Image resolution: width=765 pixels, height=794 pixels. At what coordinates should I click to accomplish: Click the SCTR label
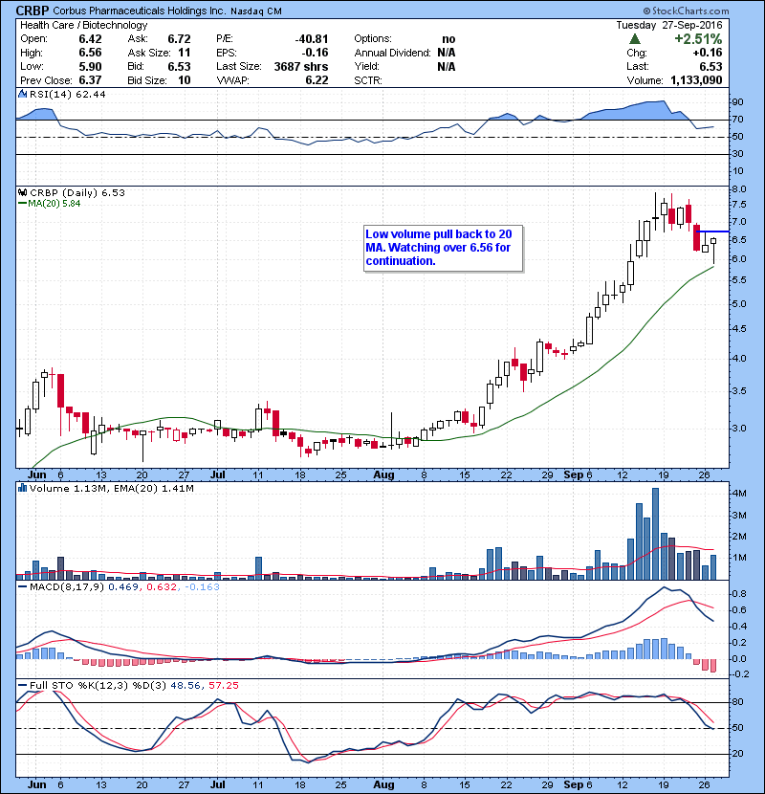click(368, 80)
